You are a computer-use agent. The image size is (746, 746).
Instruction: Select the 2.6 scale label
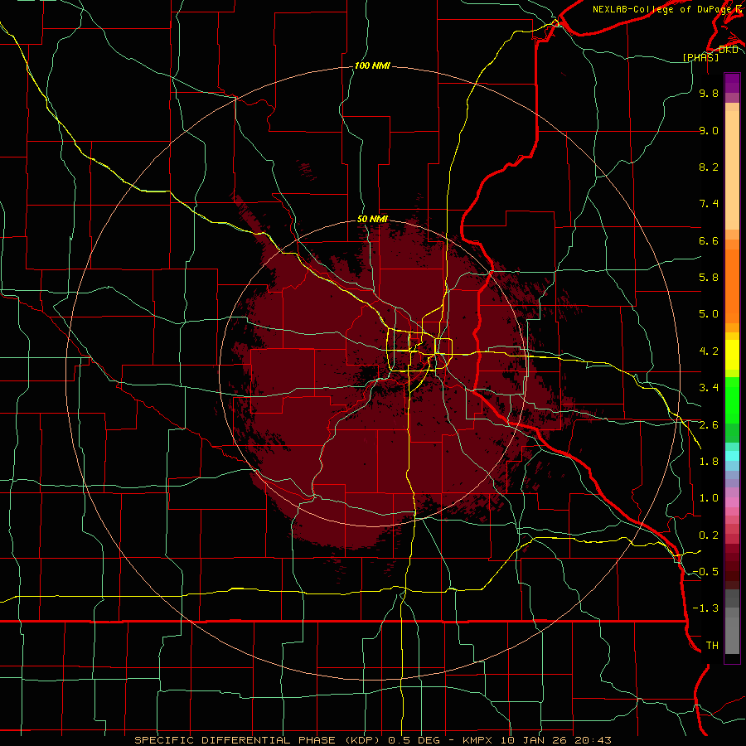[x=709, y=424]
